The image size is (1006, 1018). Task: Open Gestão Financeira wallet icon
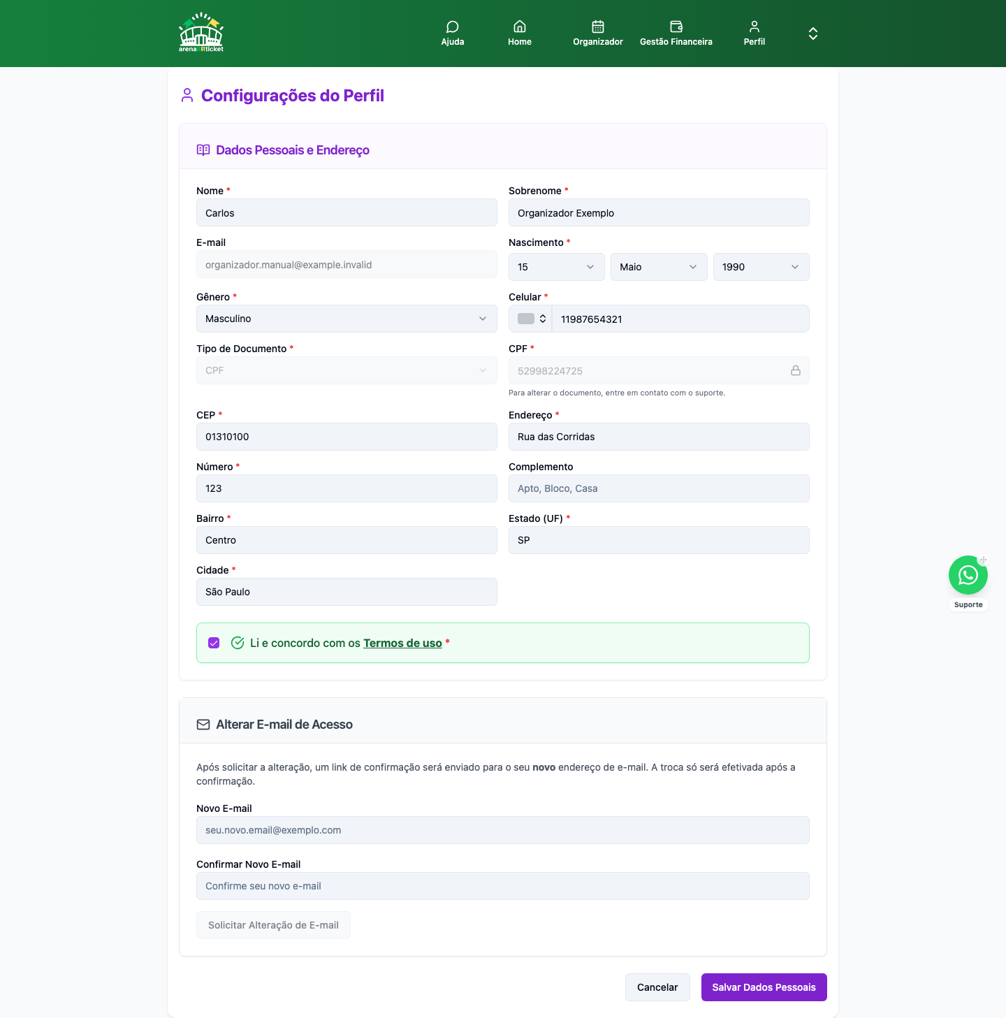[x=676, y=27]
